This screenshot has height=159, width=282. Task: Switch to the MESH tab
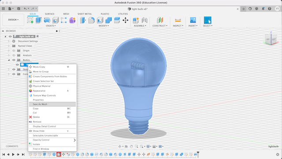pos(66,14)
